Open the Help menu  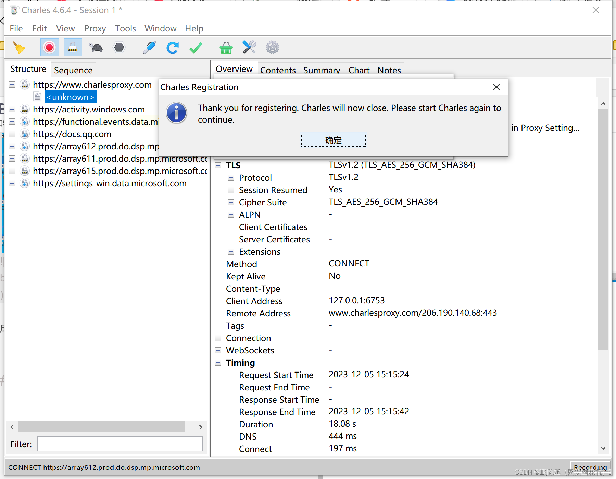click(x=194, y=28)
